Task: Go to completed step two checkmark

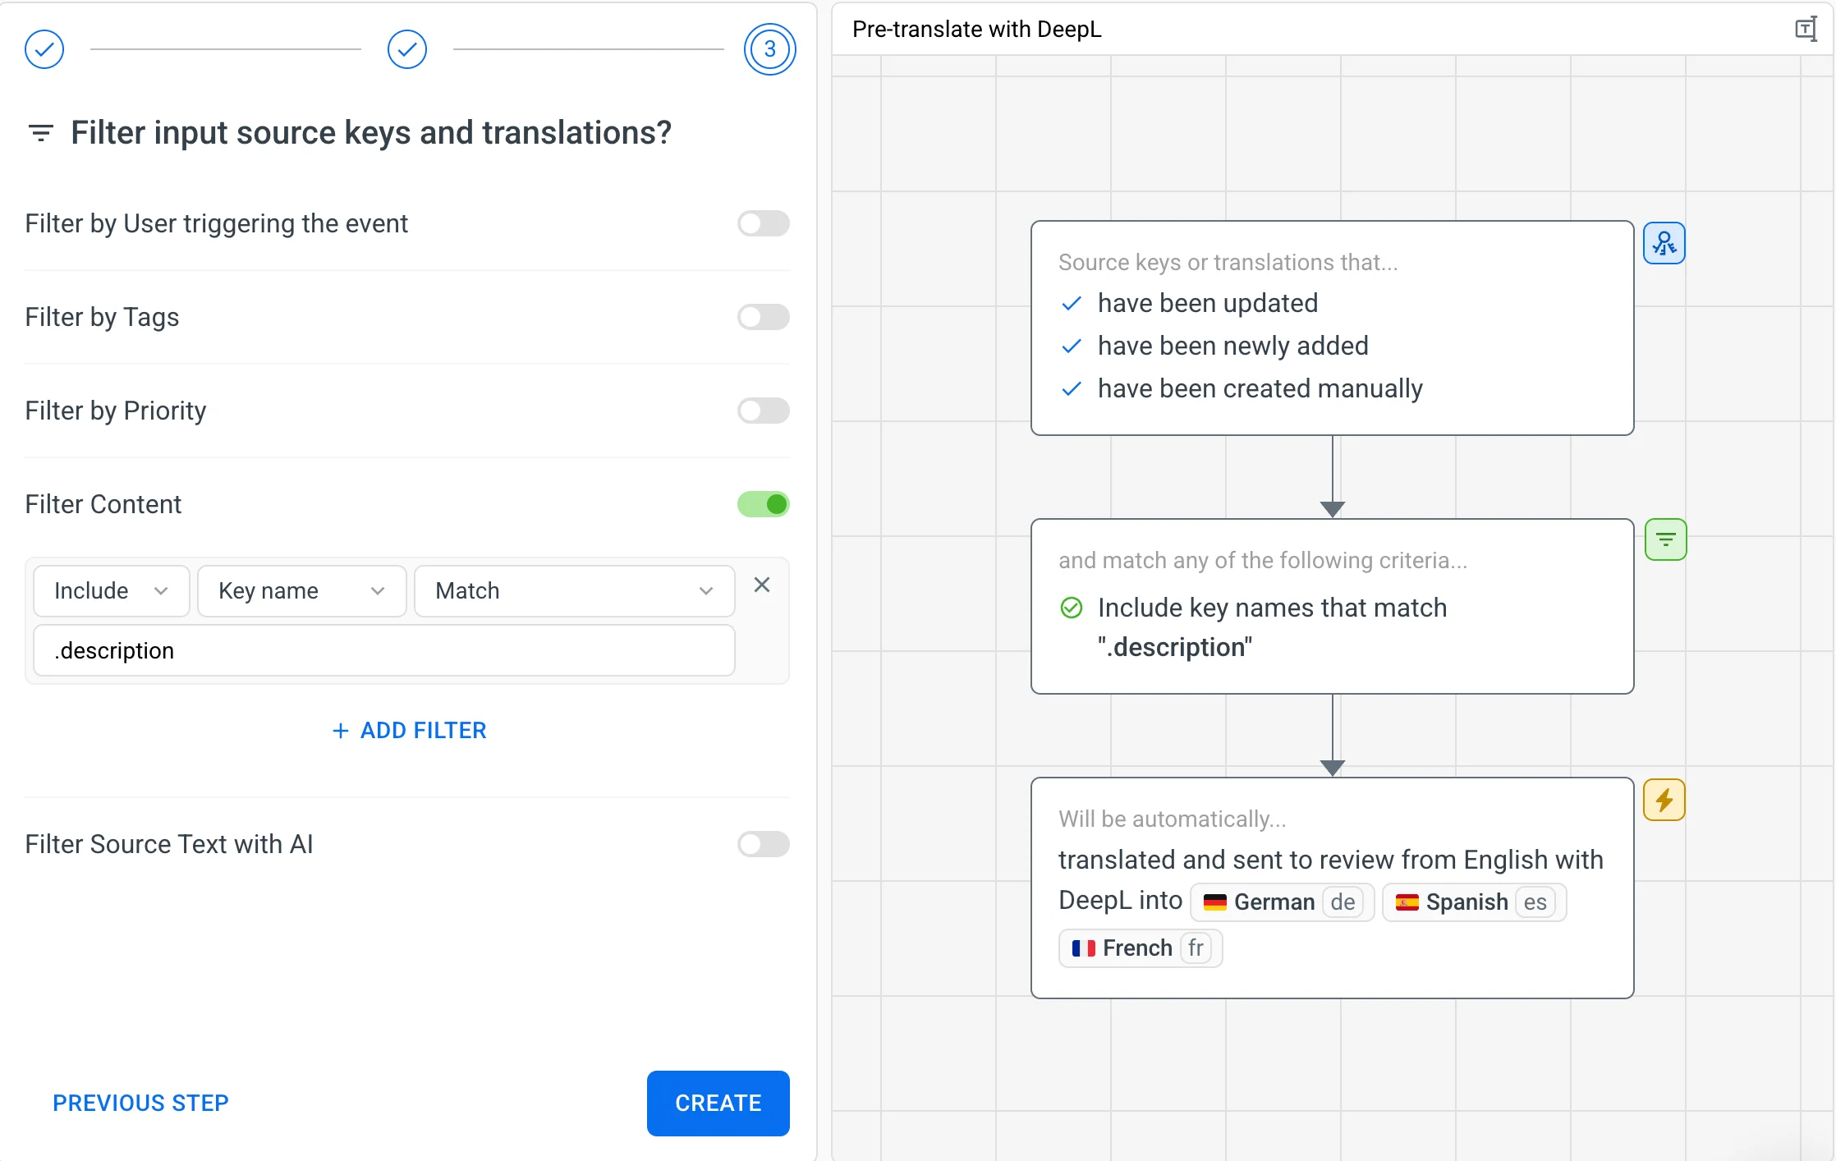Action: click(x=406, y=49)
